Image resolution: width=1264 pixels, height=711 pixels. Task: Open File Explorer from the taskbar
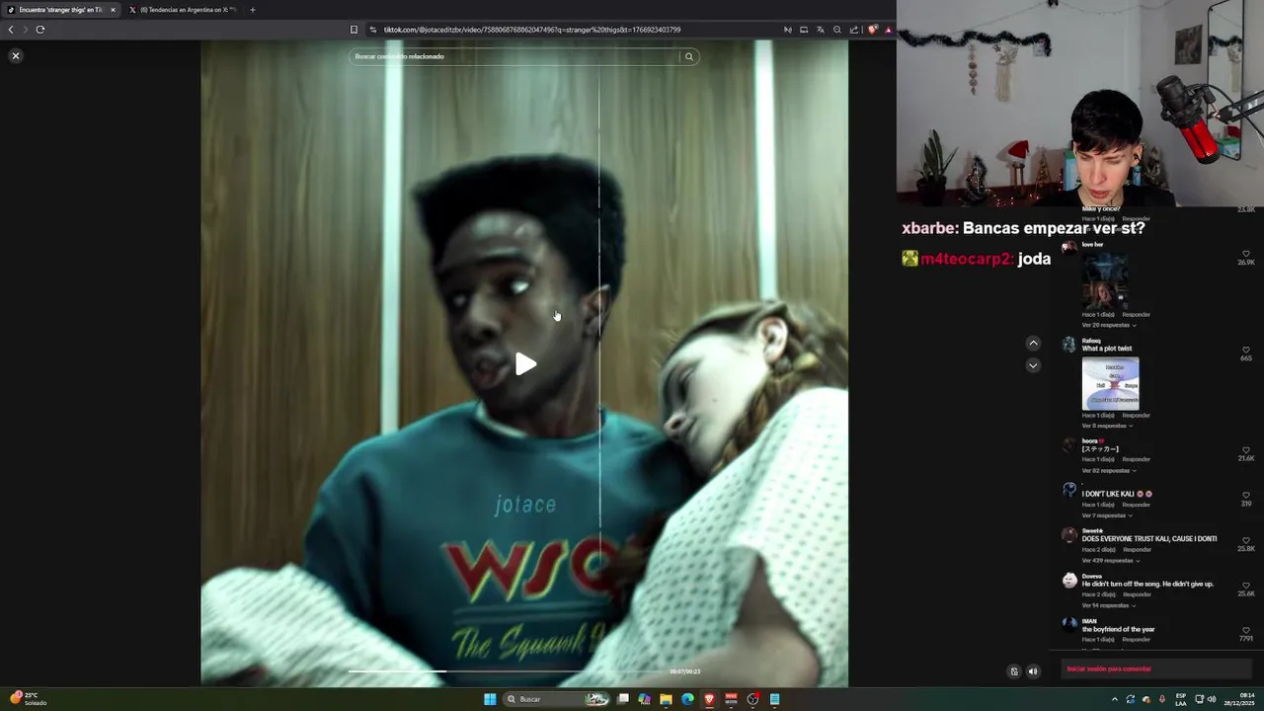(x=666, y=699)
